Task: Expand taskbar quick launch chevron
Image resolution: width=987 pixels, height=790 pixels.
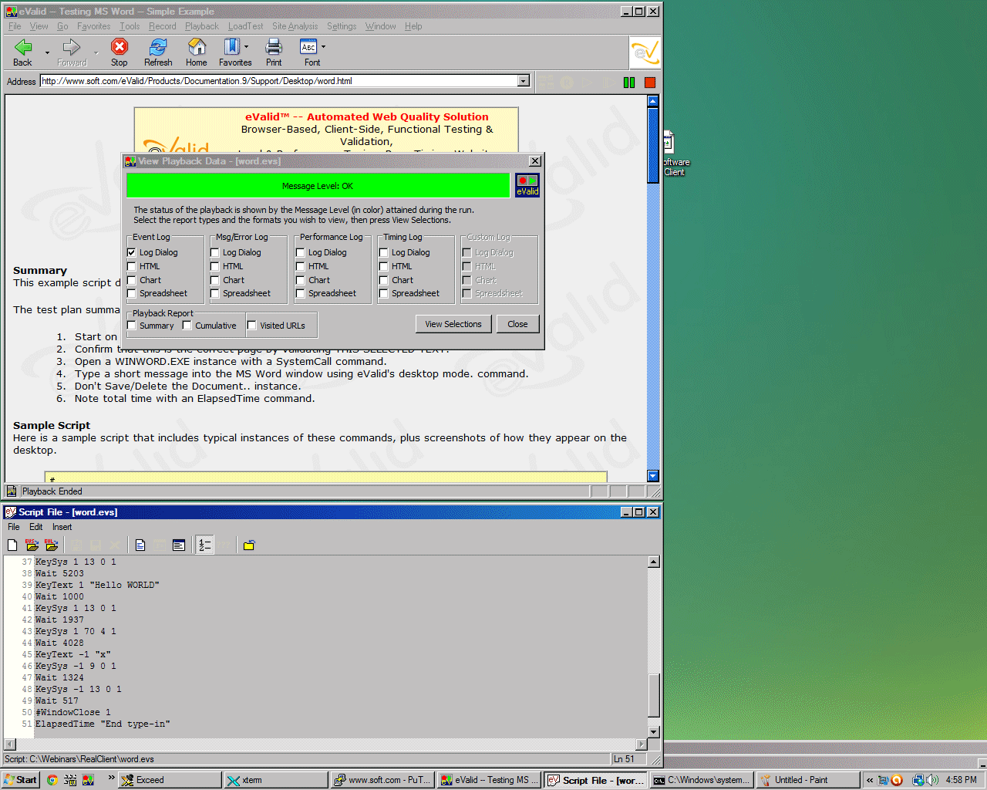Action: 111,778
